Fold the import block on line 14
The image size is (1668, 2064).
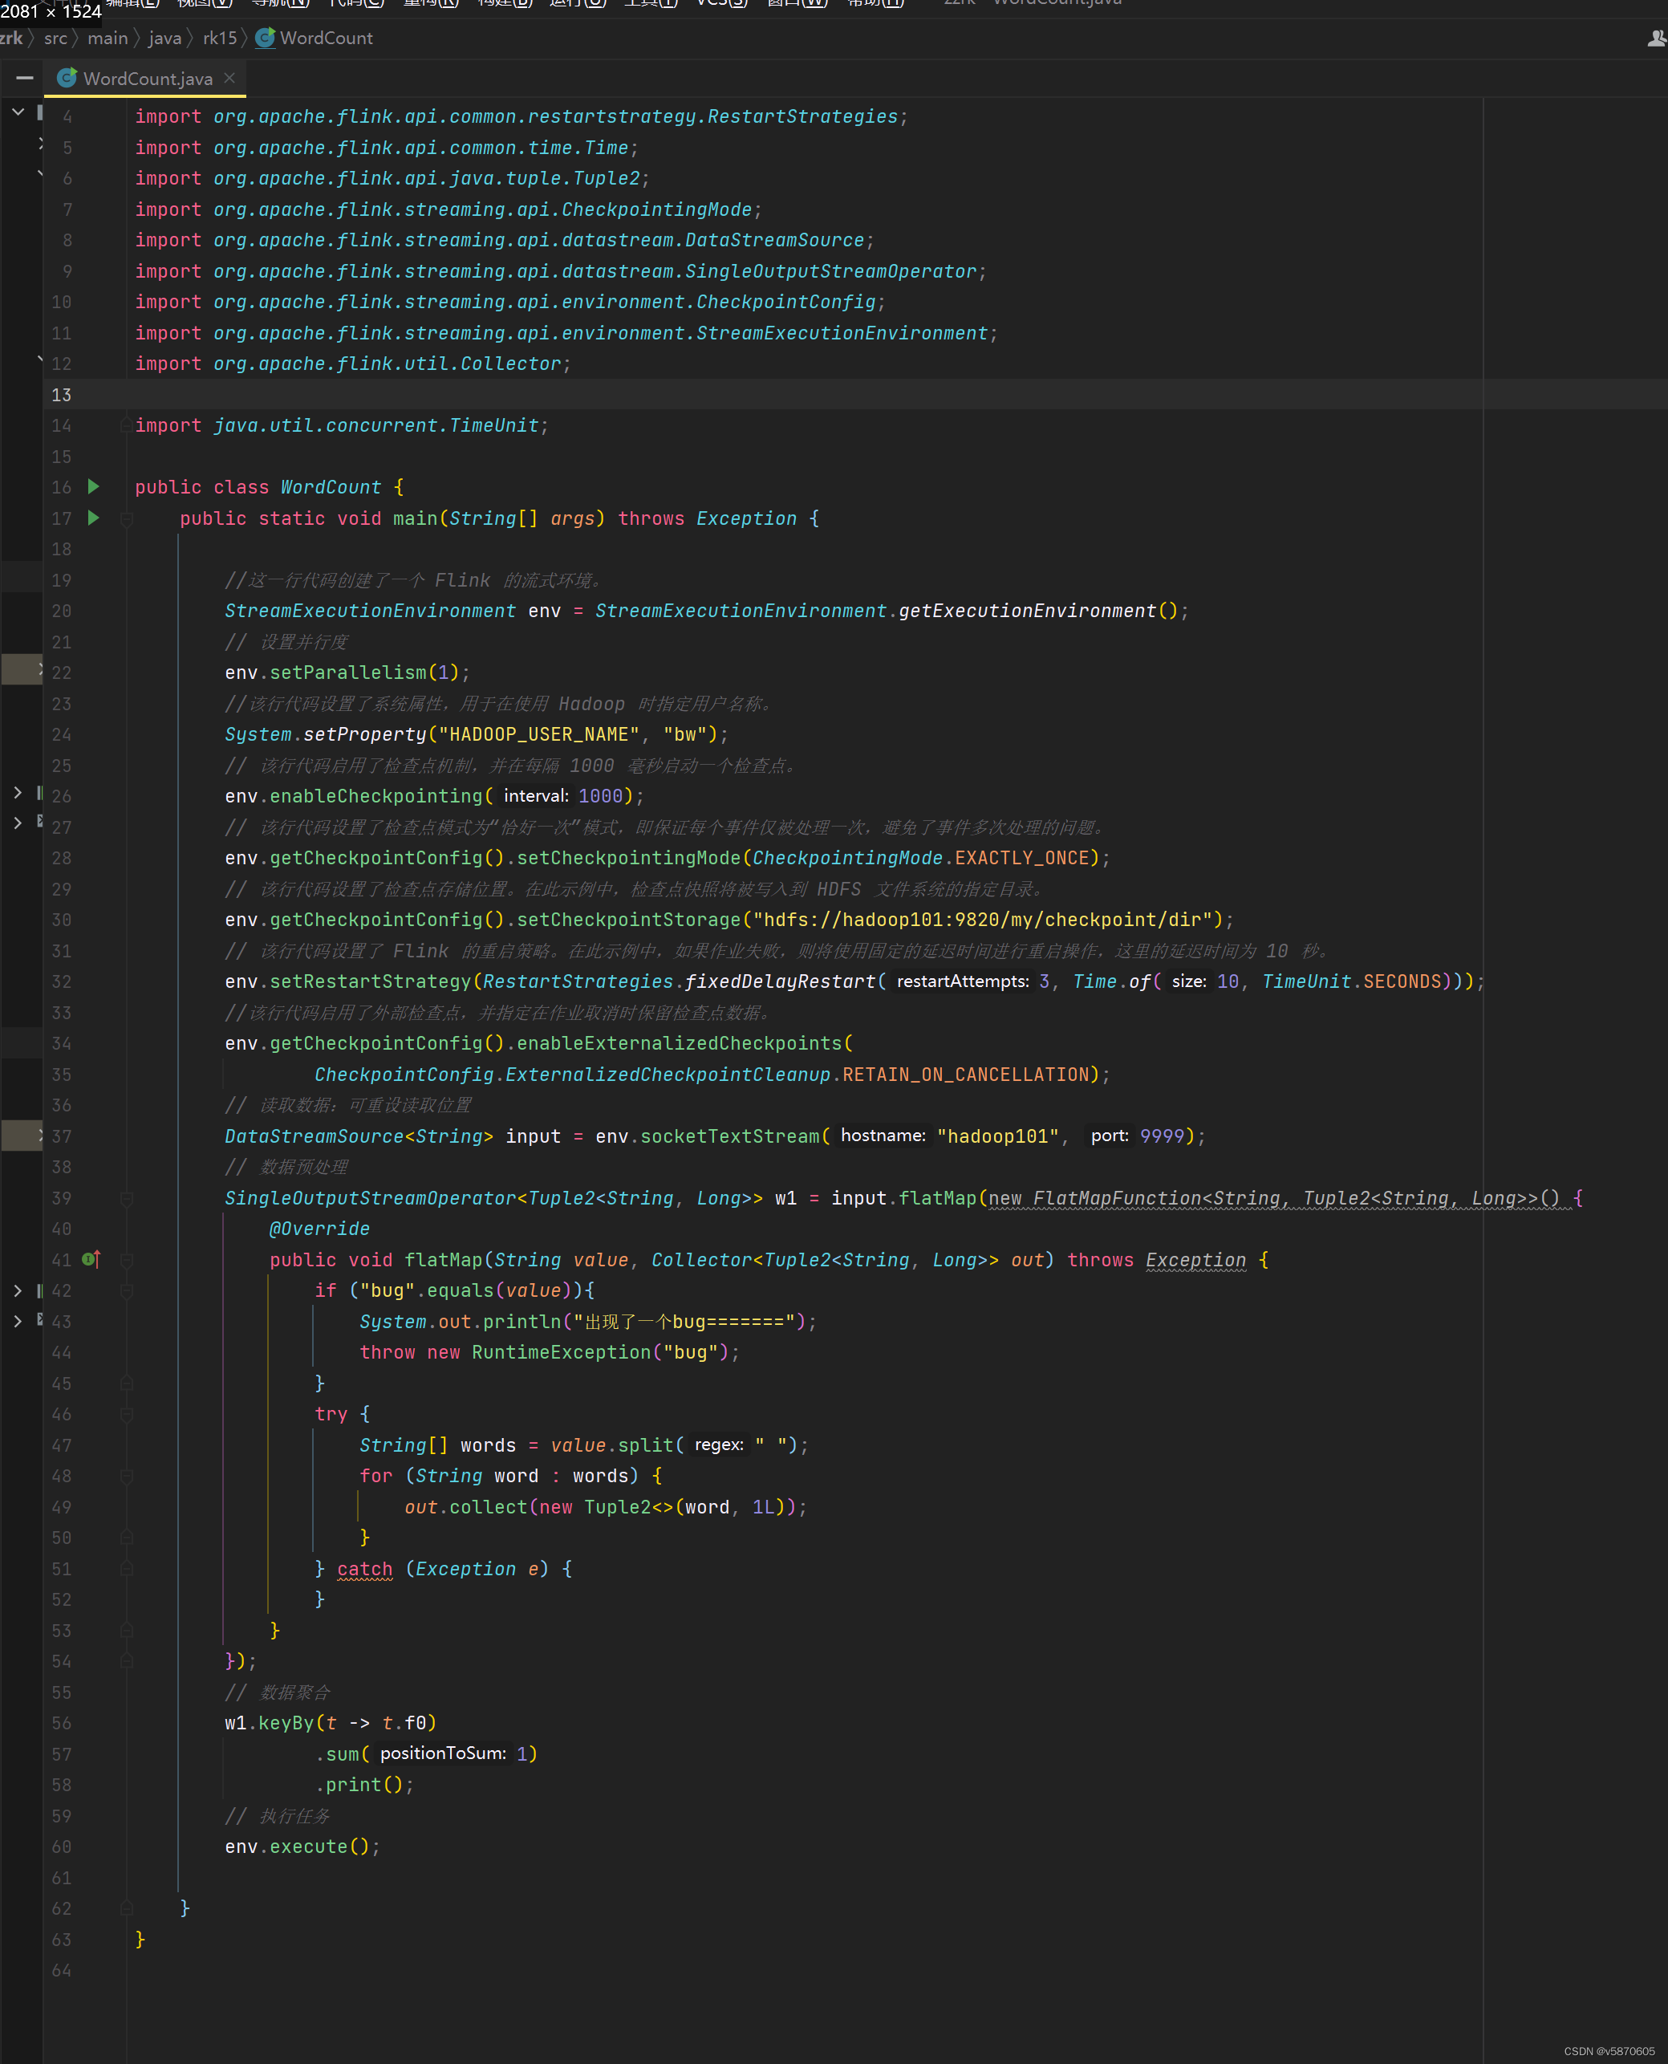point(126,425)
